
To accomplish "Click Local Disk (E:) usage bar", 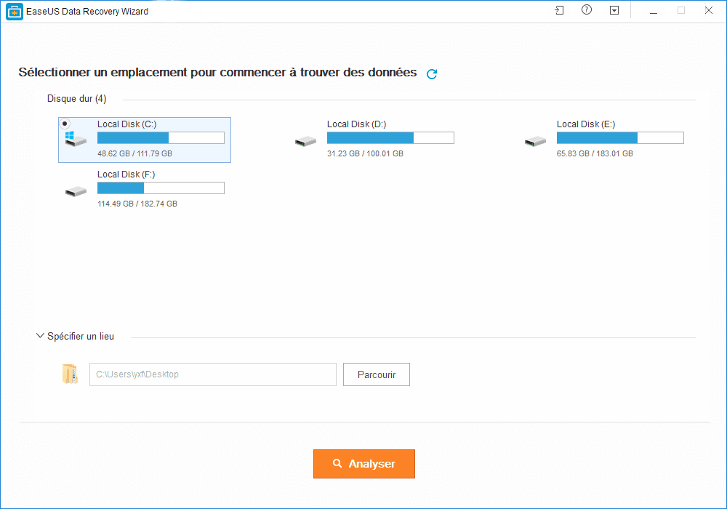I will [620, 137].
